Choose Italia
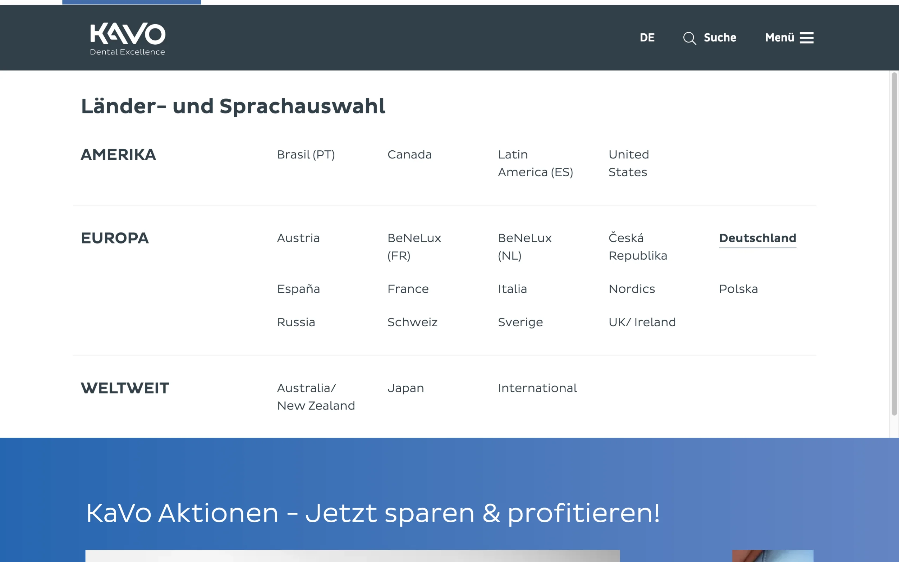Image resolution: width=899 pixels, height=562 pixels. point(512,289)
